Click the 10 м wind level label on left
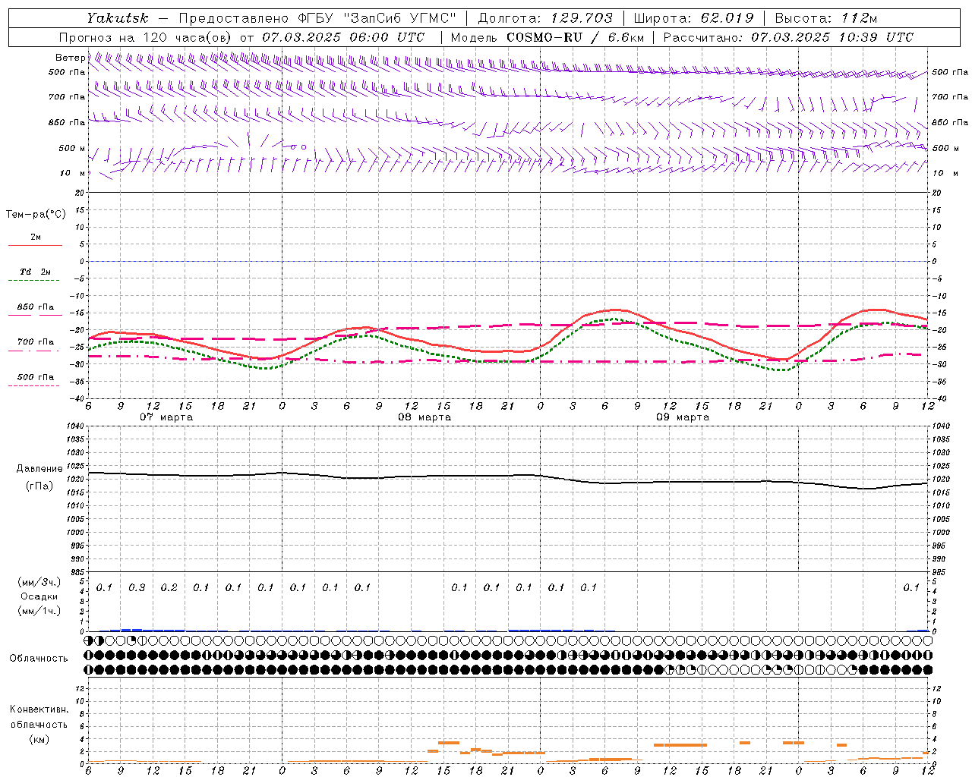972x777 pixels. coord(73,174)
